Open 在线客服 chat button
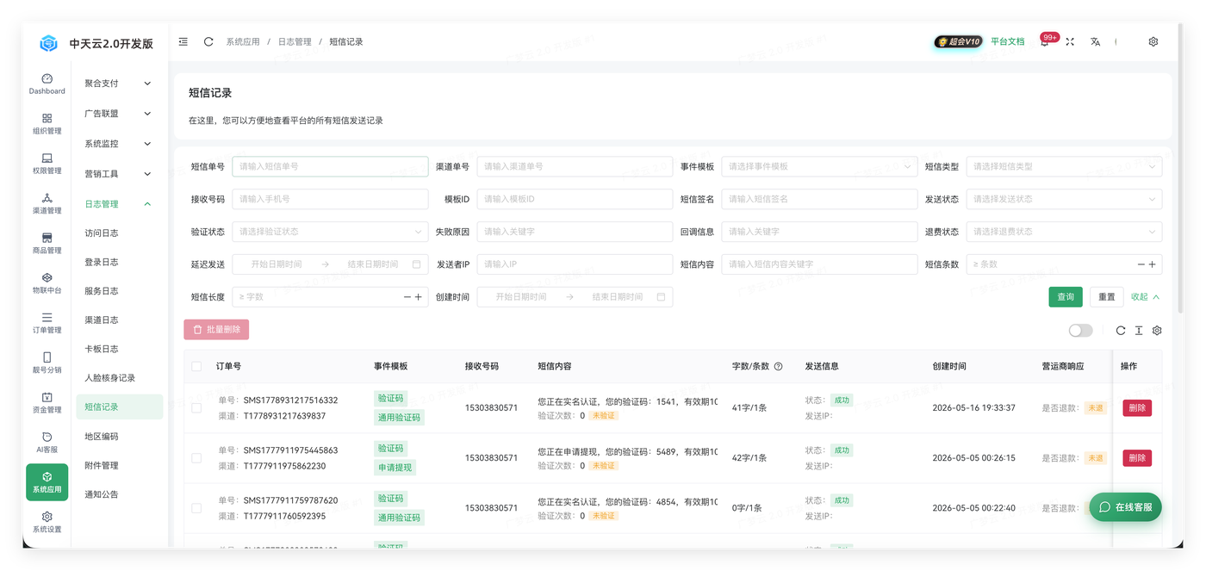The width and height of the screenshot is (1206, 571). click(x=1125, y=507)
